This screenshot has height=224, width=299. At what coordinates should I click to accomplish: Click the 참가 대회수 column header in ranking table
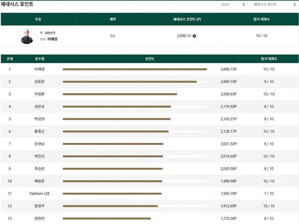point(269,59)
